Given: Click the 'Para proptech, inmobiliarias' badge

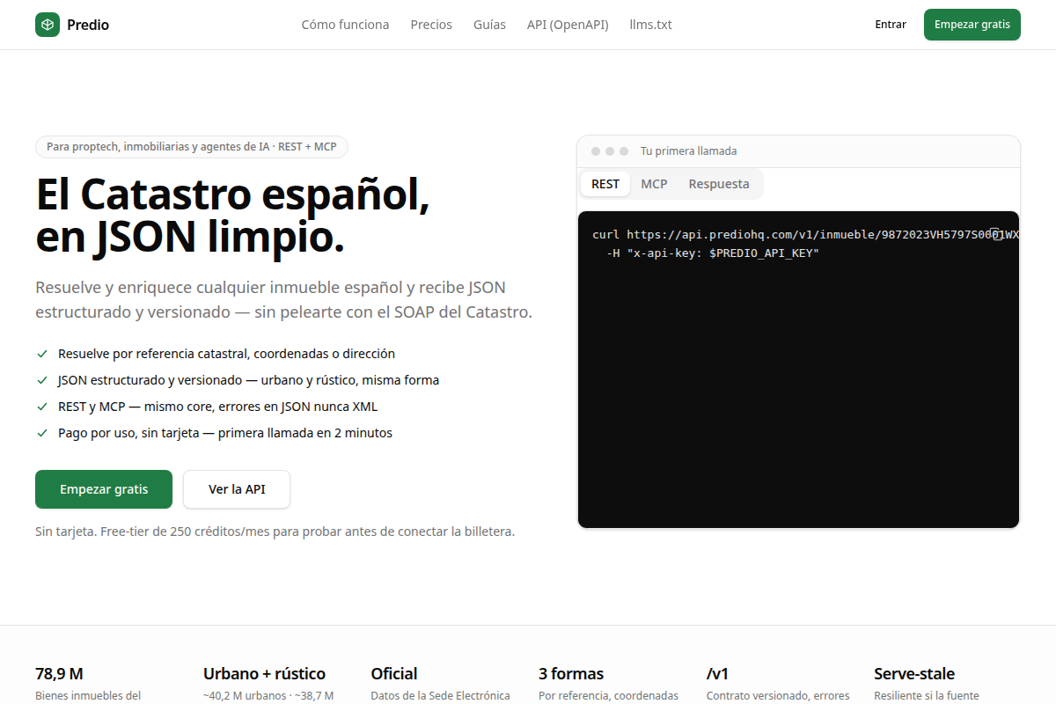Looking at the screenshot, I should click(x=192, y=147).
